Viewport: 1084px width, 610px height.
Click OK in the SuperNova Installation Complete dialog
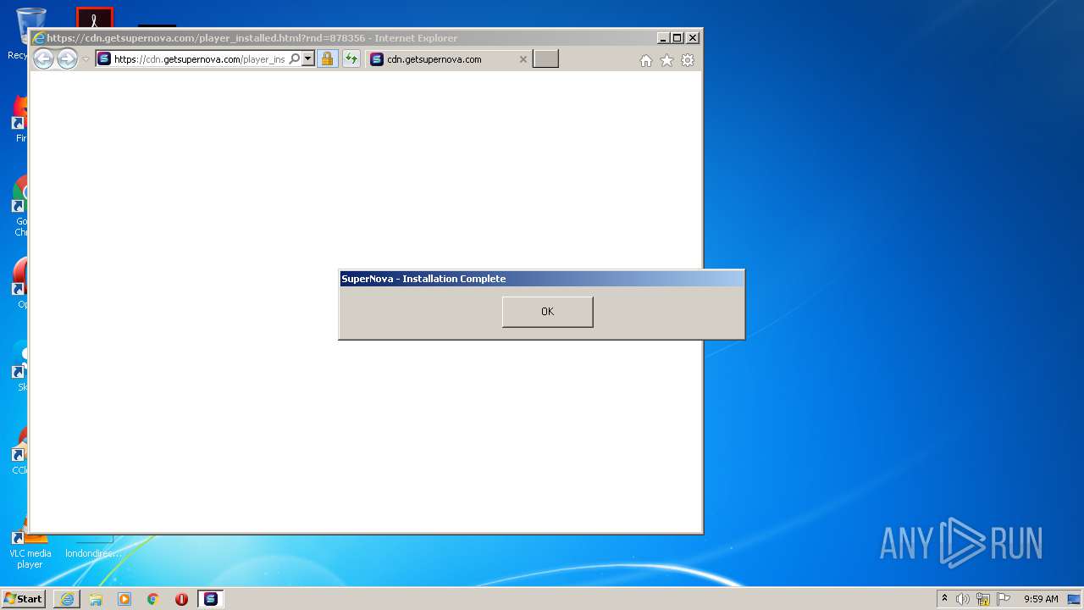click(547, 312)
